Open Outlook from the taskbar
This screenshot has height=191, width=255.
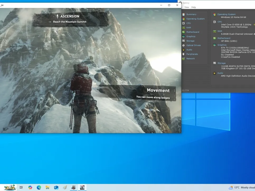click(56, 187)
